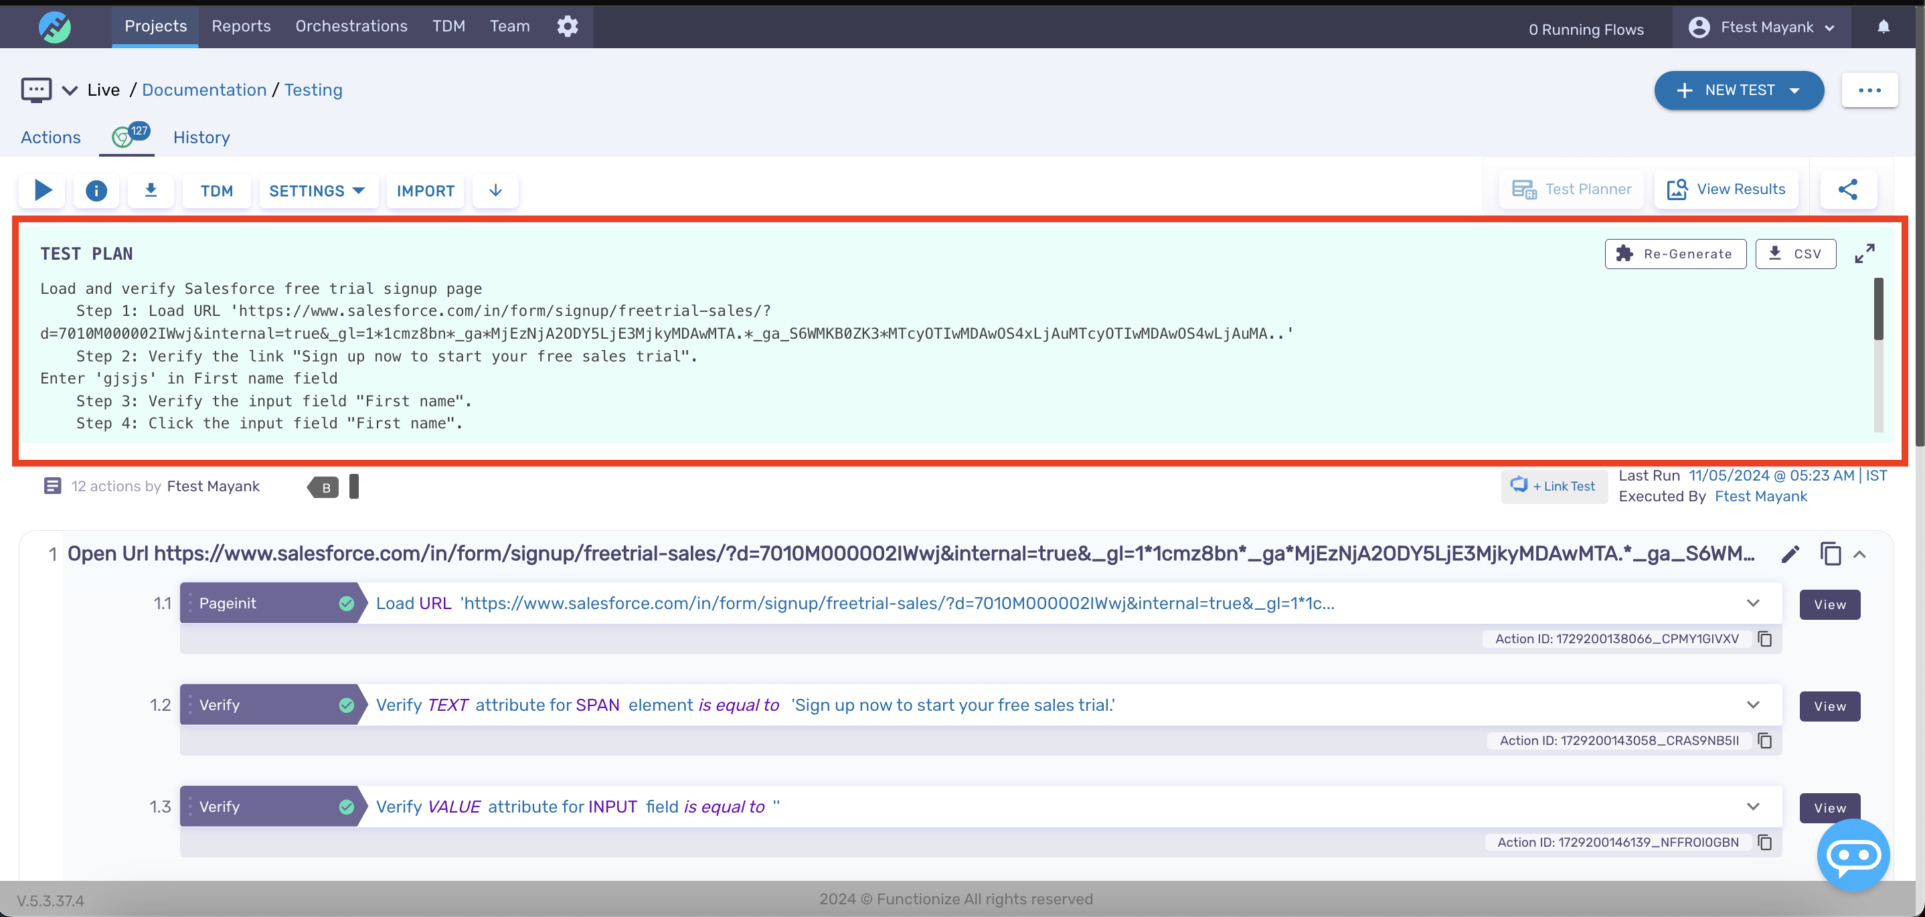
Task: Open the chatbot assistant bubble
Action: (x=1853, y=855)
